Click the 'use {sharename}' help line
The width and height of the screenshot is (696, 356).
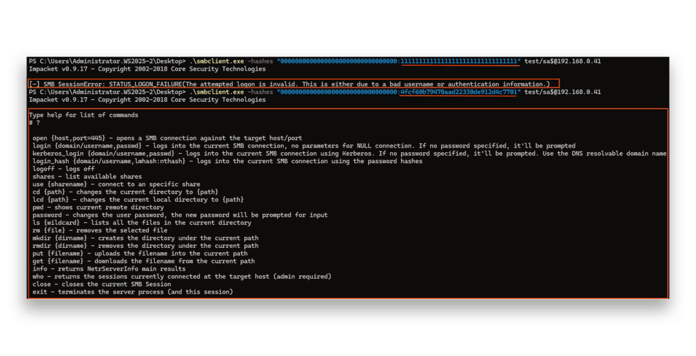tap(116, 184)
